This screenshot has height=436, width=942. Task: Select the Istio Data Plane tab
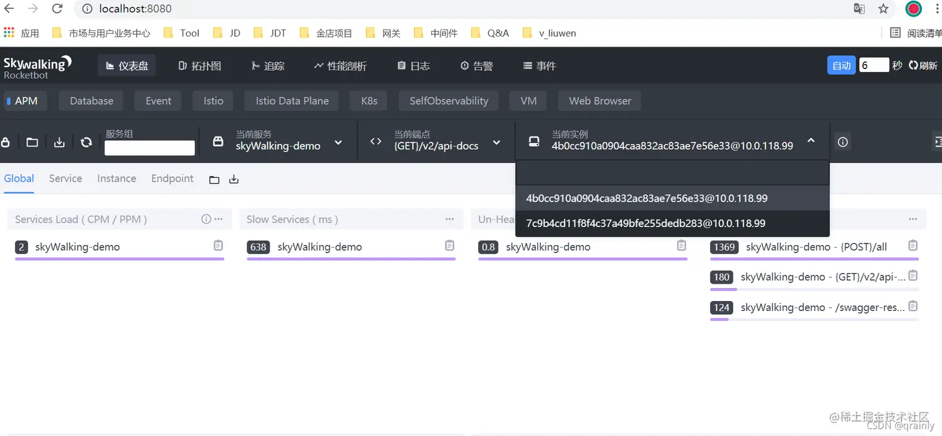[292, 101]
